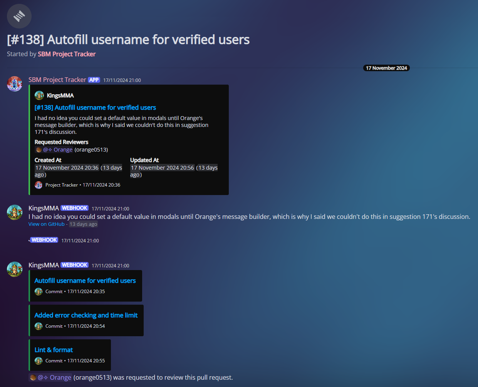This screenshot has height=387, width=478.
Task: Open Added error checking and time limit commit
Action: click(x=86, y=315)
